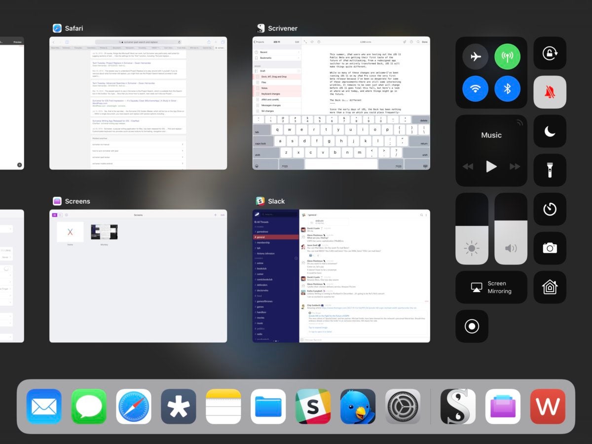Open Files from the dock
The width and height of the screenshot is (592, 444).
pos(268,407)
